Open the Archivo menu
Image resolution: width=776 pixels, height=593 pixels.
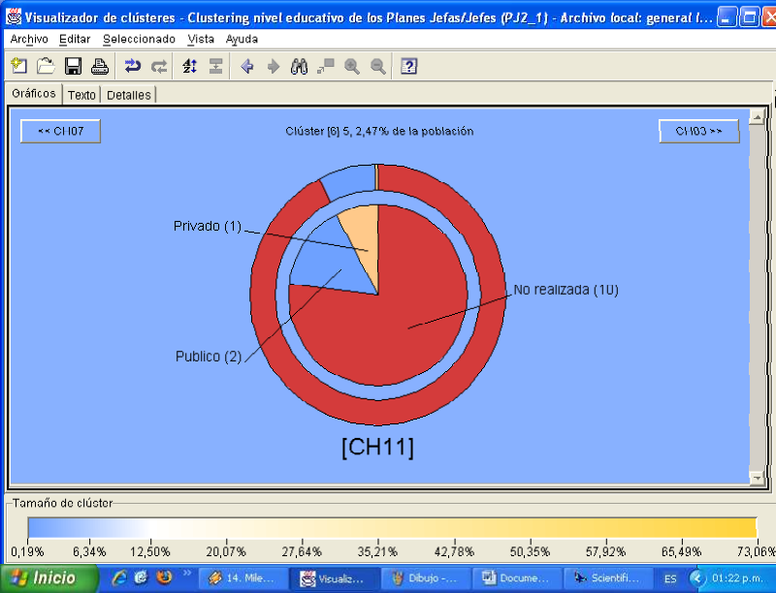click(x=29, y=39)
